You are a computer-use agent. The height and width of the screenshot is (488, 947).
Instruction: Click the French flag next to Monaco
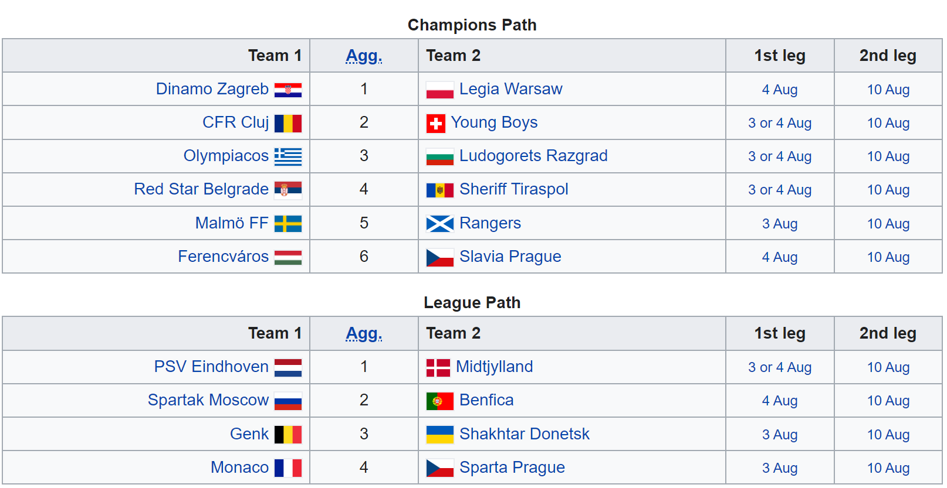coord(288,468)
